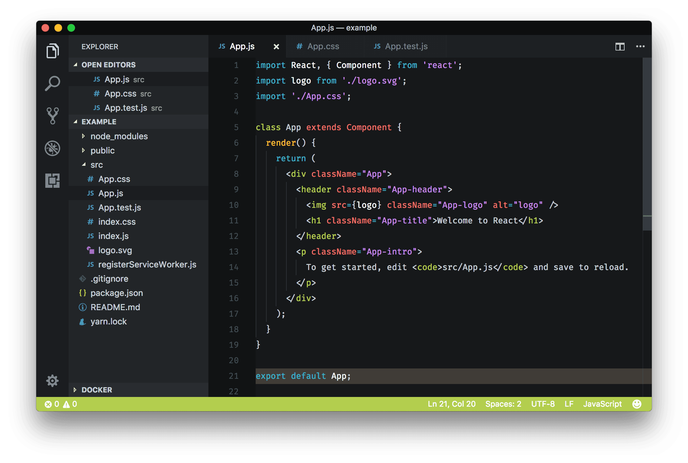Click the feedback smiley in the status bar

point(637,404)
